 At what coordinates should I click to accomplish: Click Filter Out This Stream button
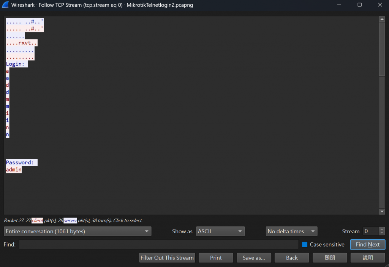pyautogui.click(x=167, y=258)
